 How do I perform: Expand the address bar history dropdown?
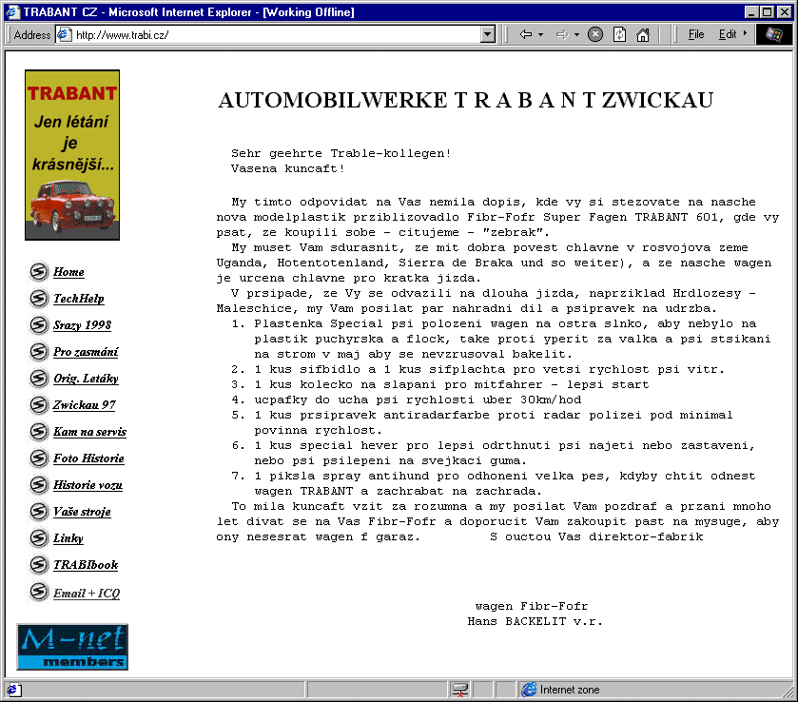point(488,34)
